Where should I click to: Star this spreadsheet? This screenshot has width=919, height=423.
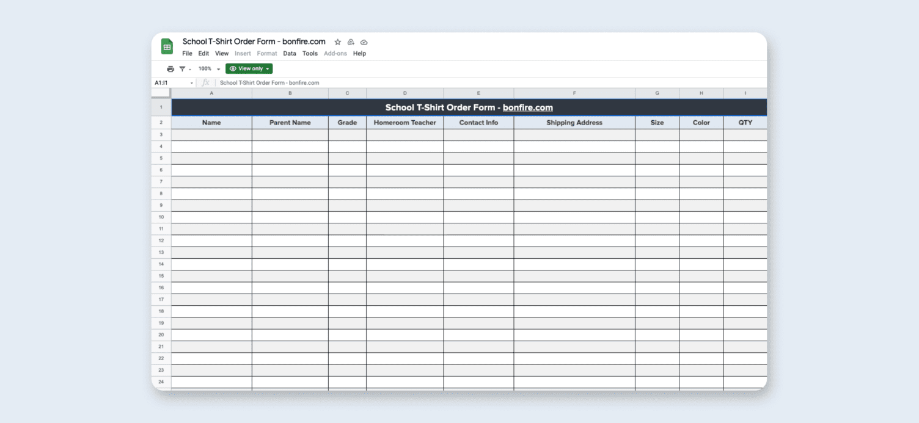[337, 42]
